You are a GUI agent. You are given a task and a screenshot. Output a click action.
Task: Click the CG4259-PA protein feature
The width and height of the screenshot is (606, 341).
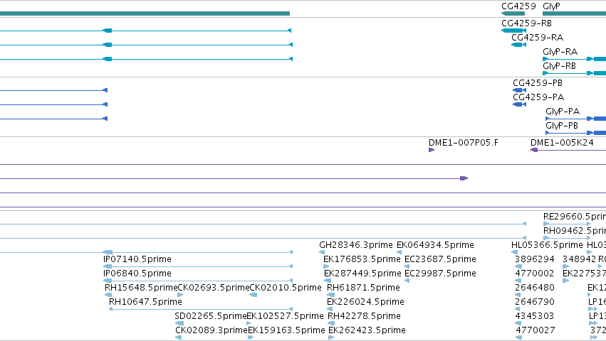[519, 104]
